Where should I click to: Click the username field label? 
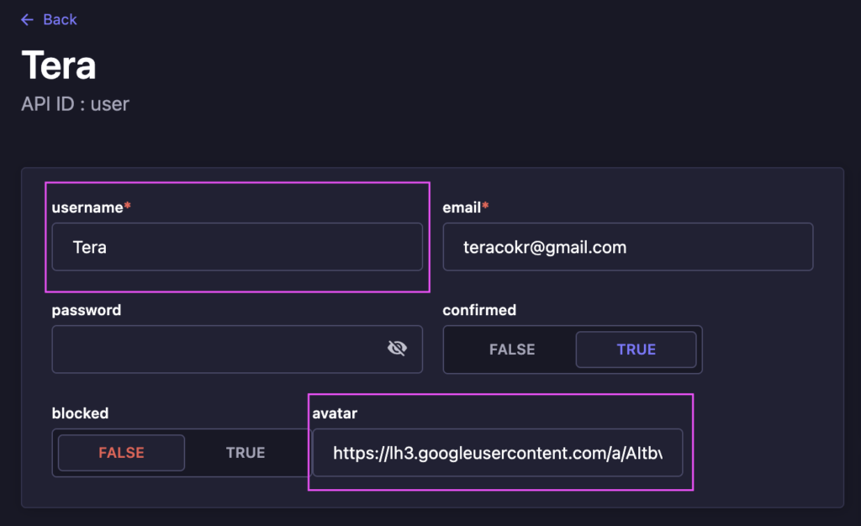point(87,207)
